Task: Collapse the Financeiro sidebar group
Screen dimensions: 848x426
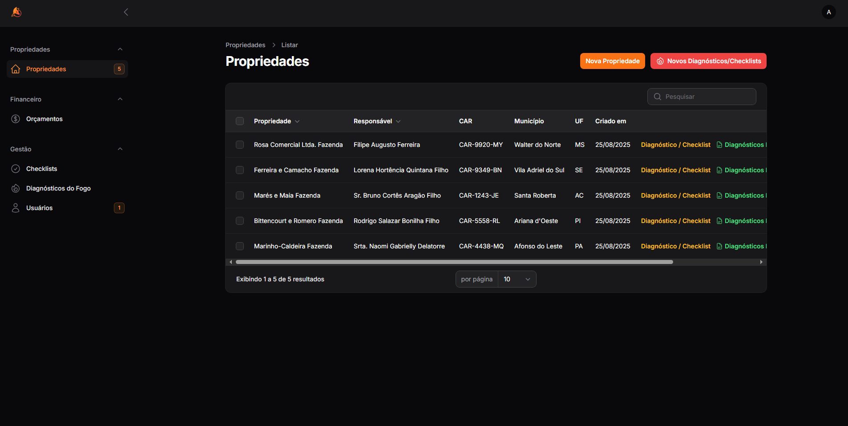Action: point(120,99)
